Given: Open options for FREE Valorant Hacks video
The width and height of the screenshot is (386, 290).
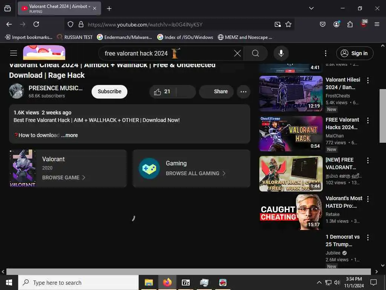Looking at the screenshot, I should [368, 120].
